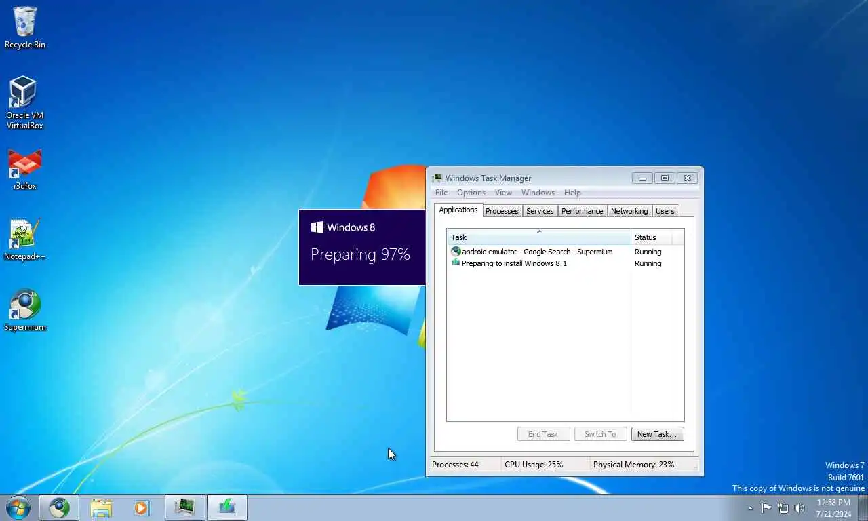Activate Supermium in the taskbar
The height and width of the screenshot is (521, 868).
(x=59, y=507)
